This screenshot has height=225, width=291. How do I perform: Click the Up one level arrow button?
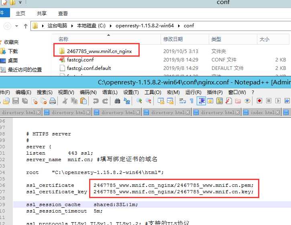26,26
